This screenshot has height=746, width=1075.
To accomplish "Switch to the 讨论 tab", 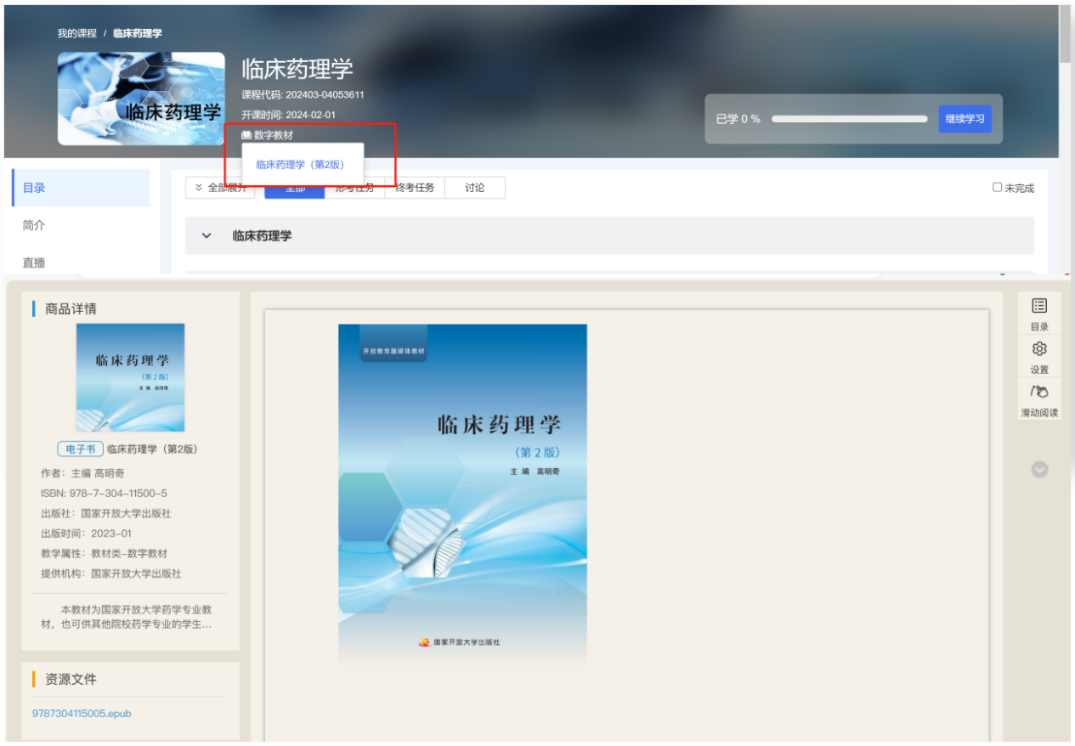I will tap(474, 188).
